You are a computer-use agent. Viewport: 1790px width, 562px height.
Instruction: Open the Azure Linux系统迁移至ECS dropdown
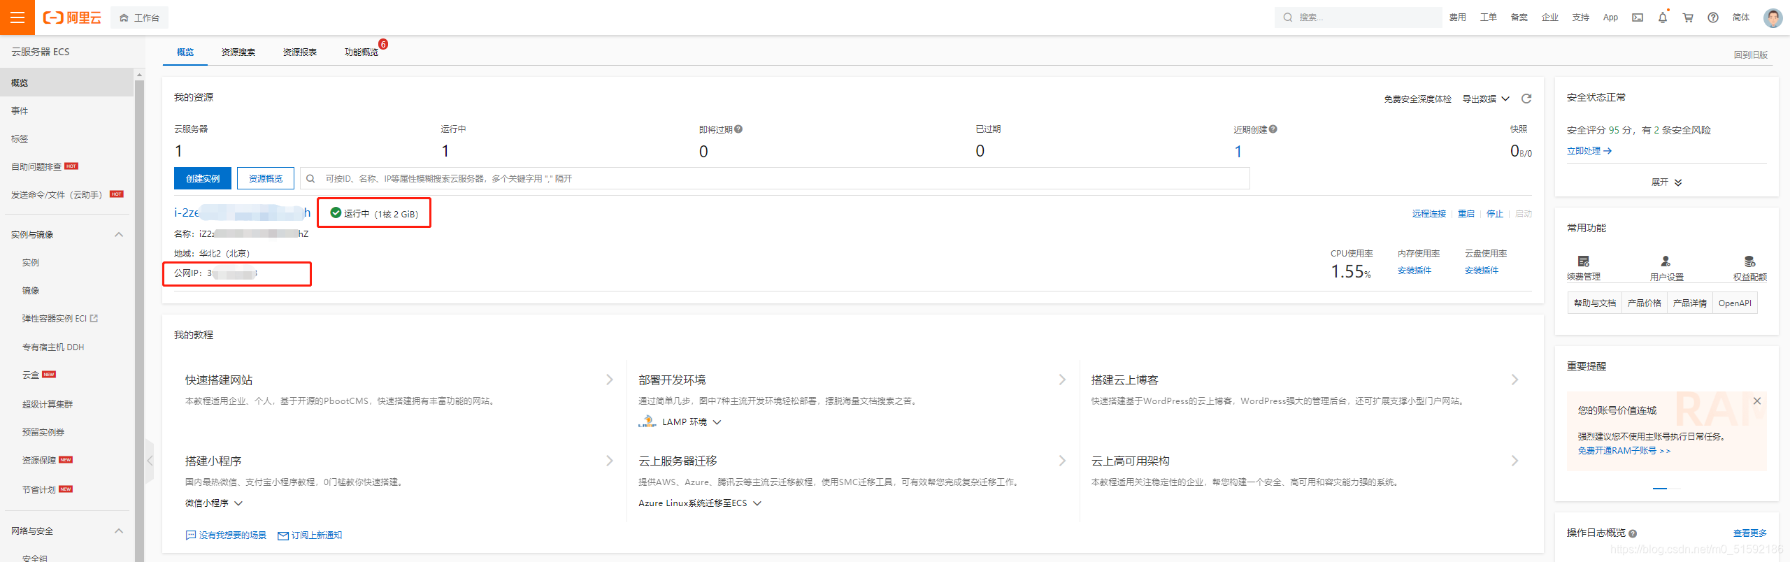tap(700, 503)
